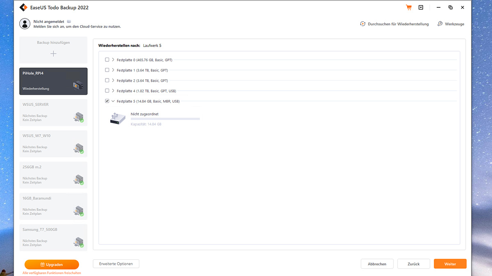The image size is (492, 276).
Task: Expand the Festplatte 0 tree row
Action: 113,60
